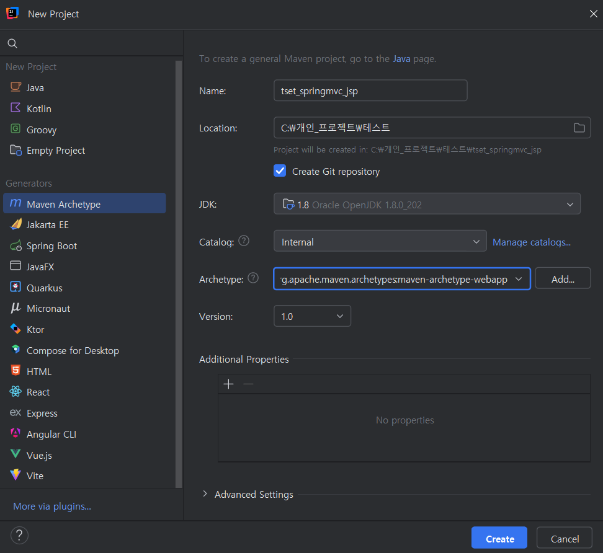
Task: Select Jakarta EE generator
Action: tap(84, 225)
